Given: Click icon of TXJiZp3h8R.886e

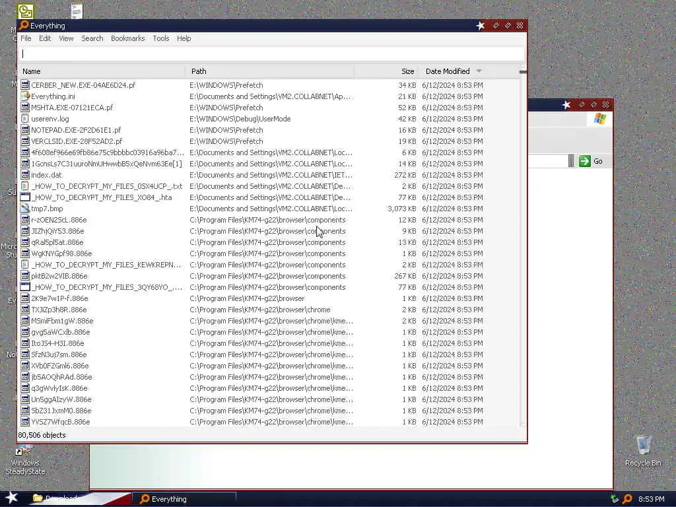Looking at the screenshot, I should click(25, 310).
